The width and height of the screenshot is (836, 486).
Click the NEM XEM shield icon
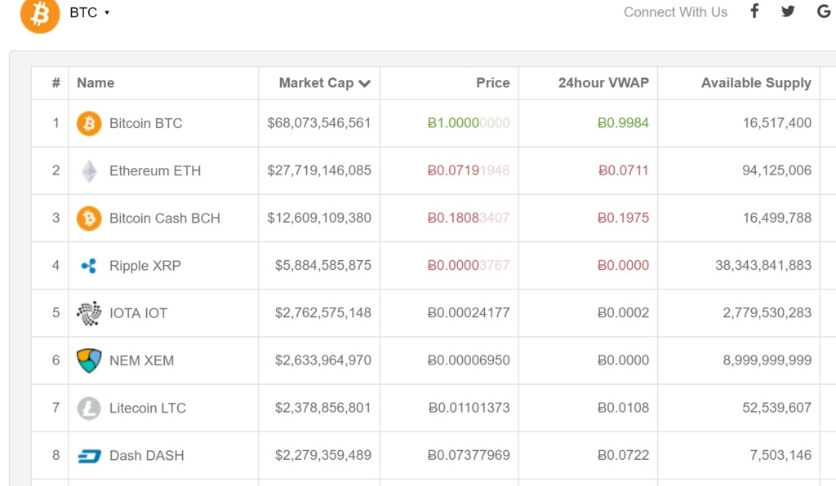tap(89, 360)
